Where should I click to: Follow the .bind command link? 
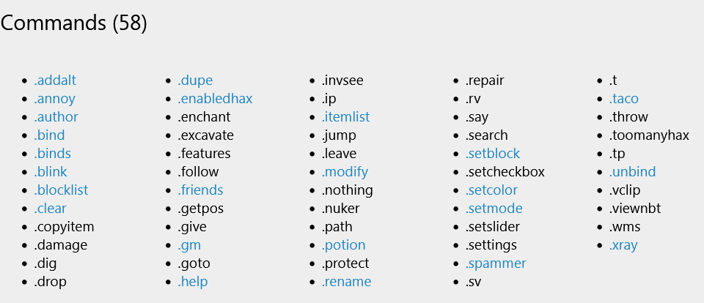click(x=49, y=135)
